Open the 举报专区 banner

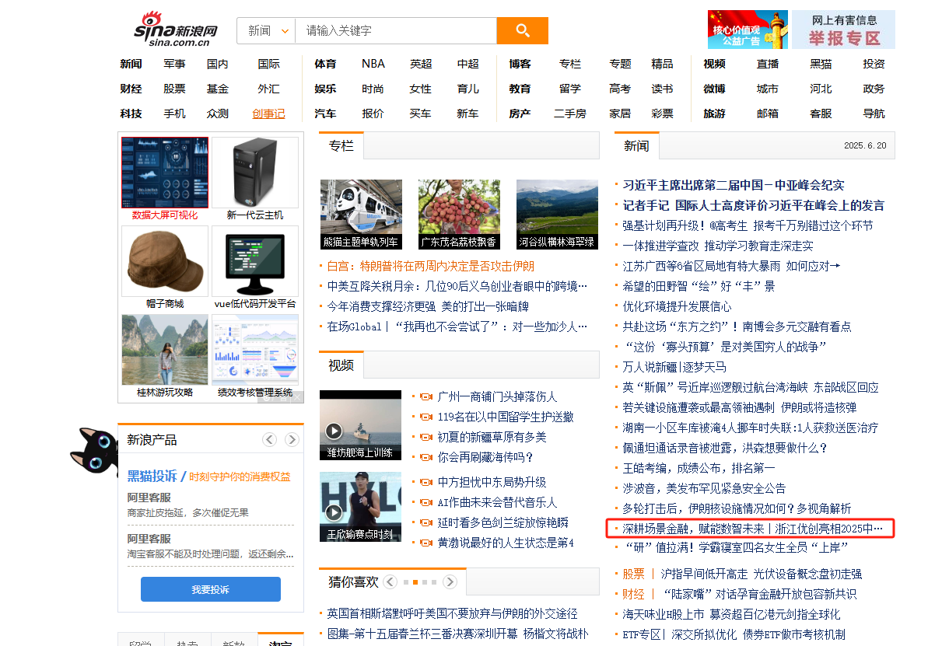tap(844, 30)
